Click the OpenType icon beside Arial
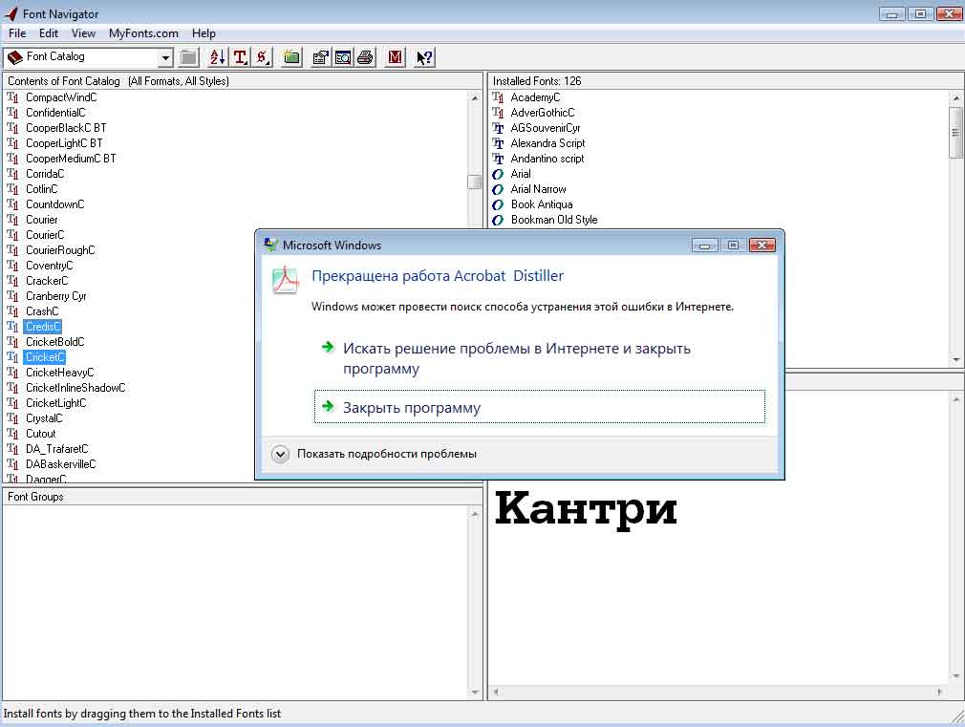 click(498, 174)
